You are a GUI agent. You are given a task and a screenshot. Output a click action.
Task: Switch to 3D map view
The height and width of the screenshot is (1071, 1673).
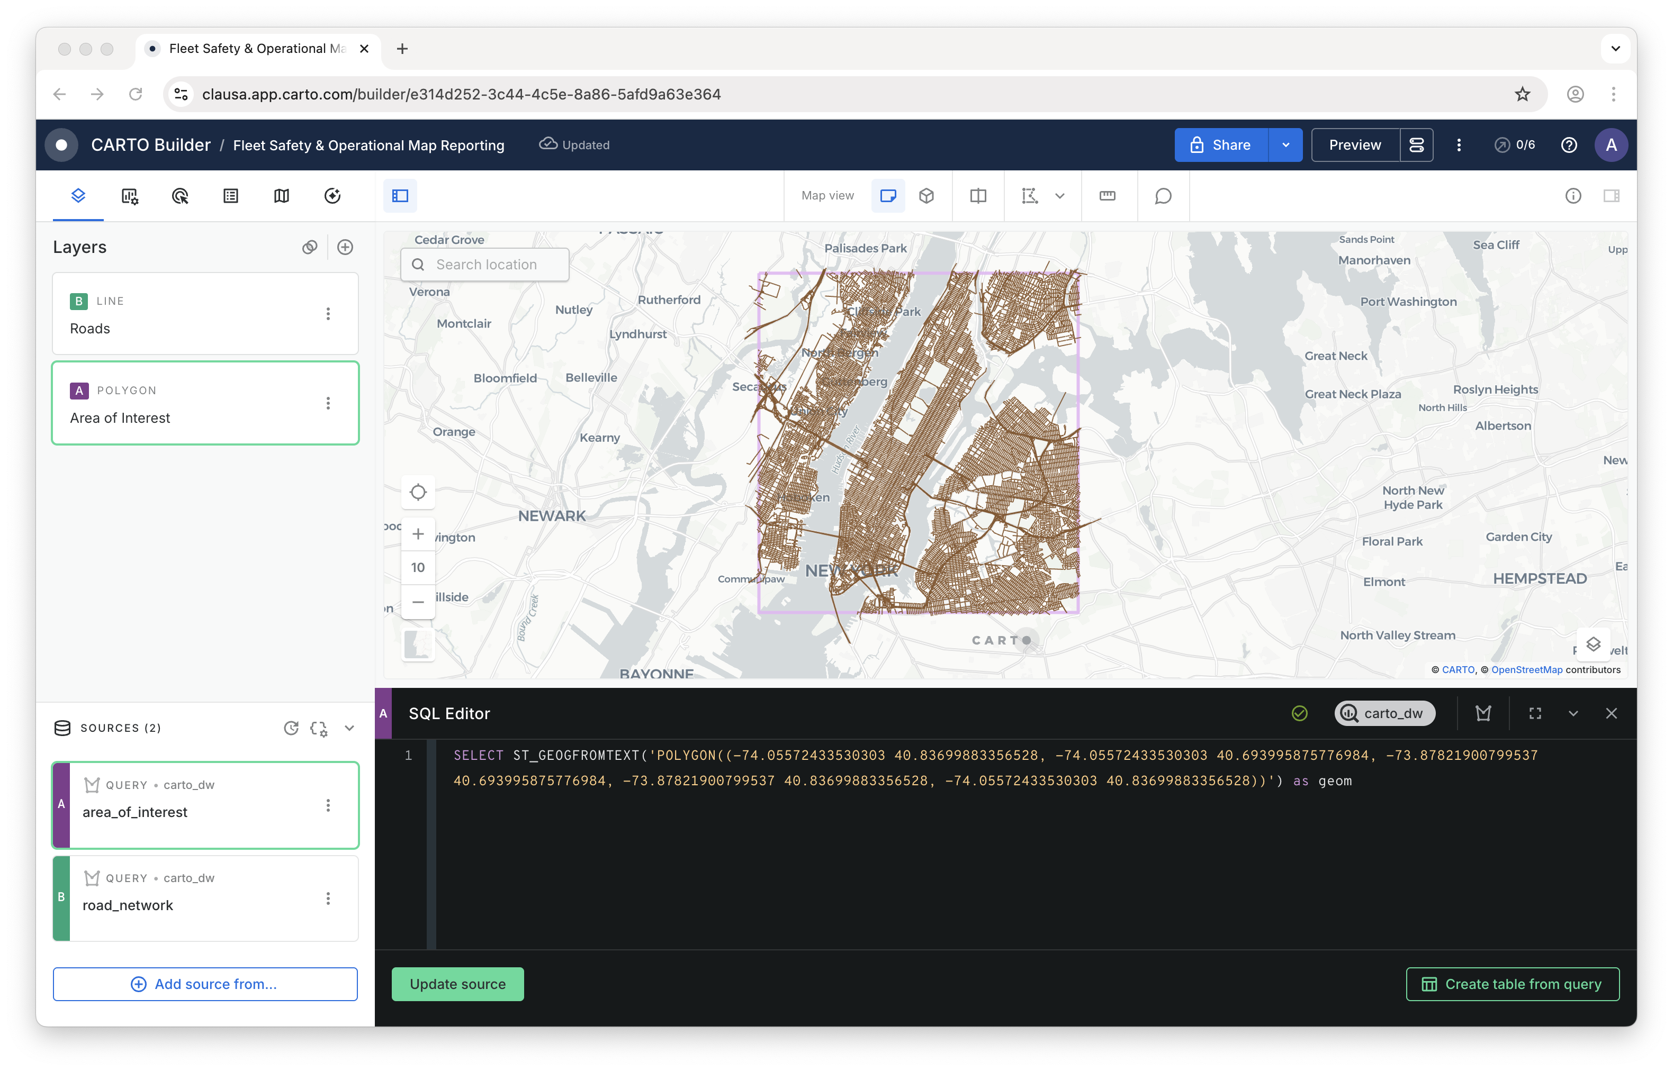[x=926, y=196]
